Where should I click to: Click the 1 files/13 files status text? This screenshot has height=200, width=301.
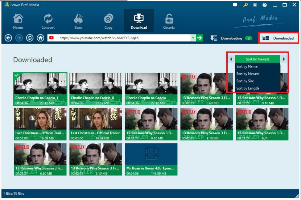14,194
